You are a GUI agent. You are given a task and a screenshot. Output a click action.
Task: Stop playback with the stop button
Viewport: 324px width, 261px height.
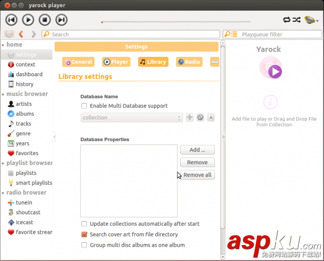coord(45,20)
